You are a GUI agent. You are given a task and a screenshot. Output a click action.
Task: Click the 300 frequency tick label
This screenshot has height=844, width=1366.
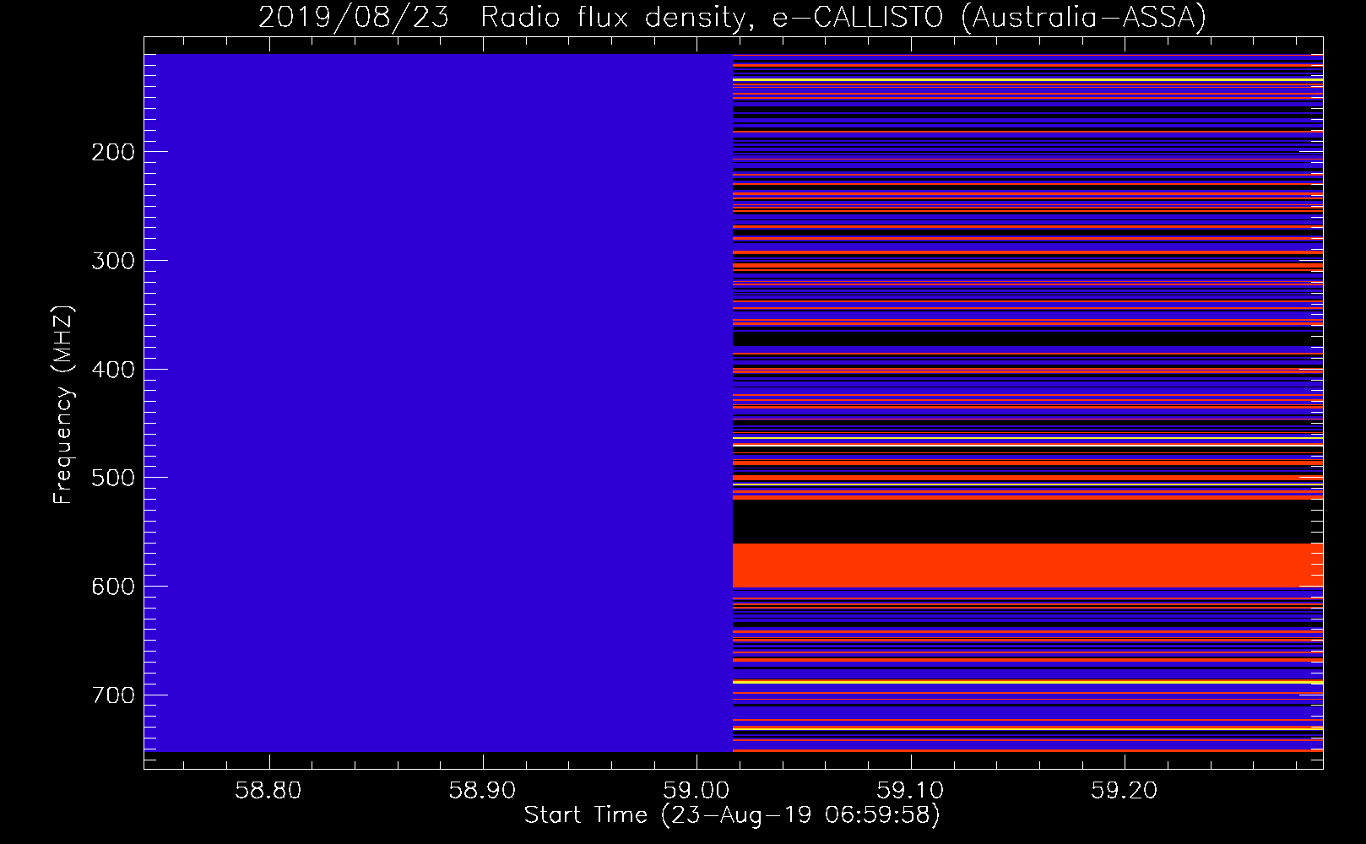coord(113,261)
